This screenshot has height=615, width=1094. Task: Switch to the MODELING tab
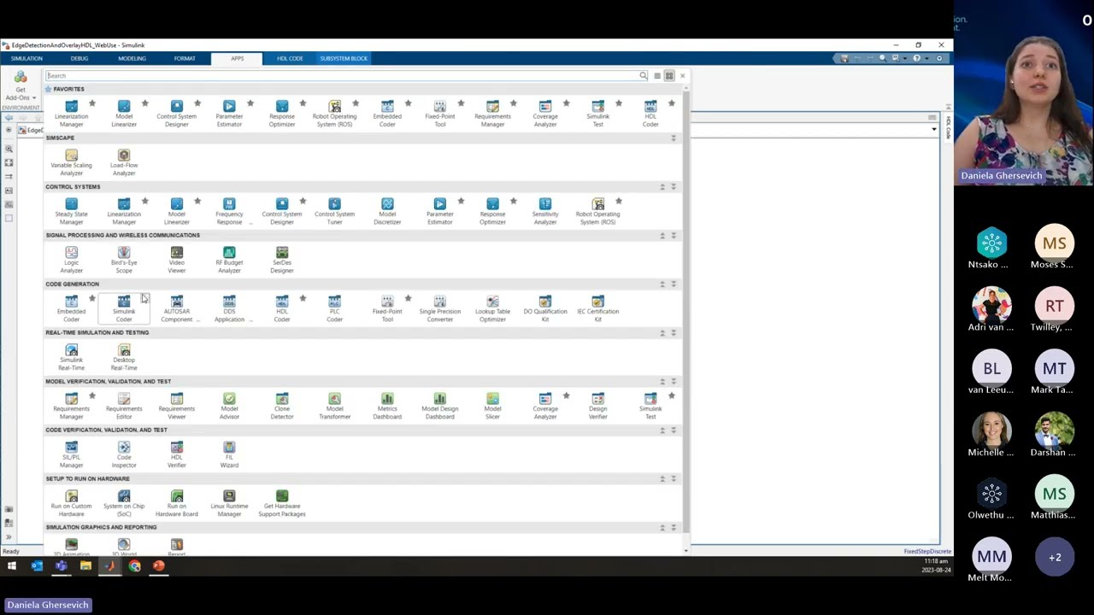pos(132,58)
